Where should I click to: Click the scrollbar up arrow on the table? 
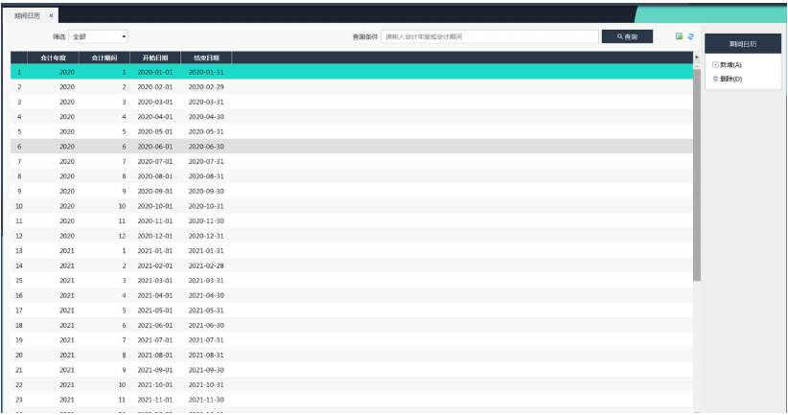click(x=696, y=57)
